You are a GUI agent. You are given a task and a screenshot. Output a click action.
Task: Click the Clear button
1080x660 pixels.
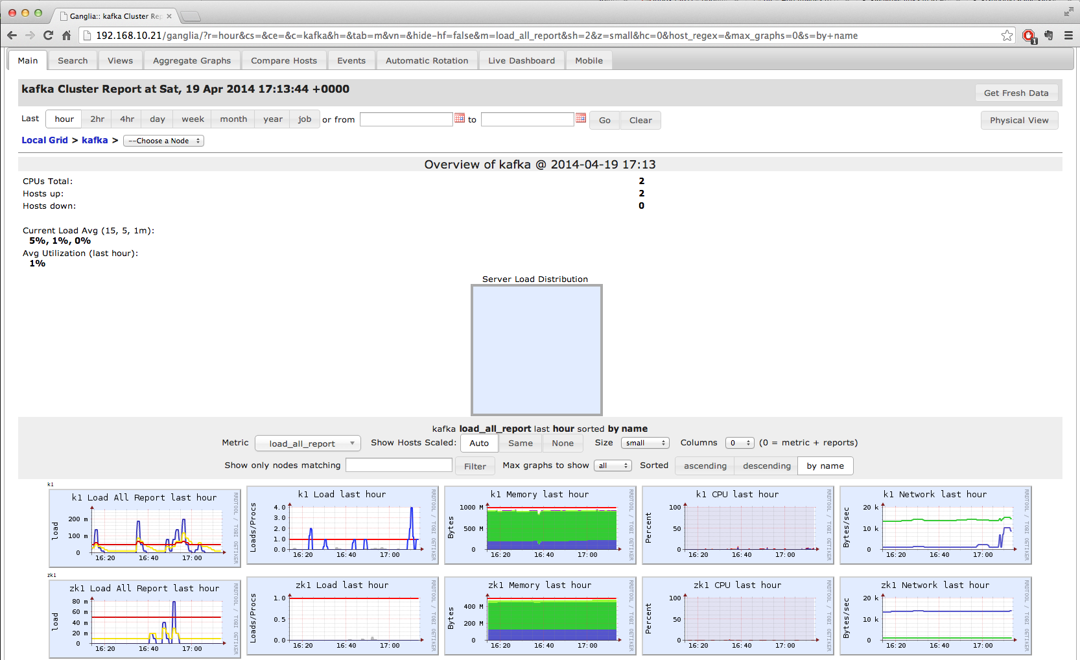[640, 120]
